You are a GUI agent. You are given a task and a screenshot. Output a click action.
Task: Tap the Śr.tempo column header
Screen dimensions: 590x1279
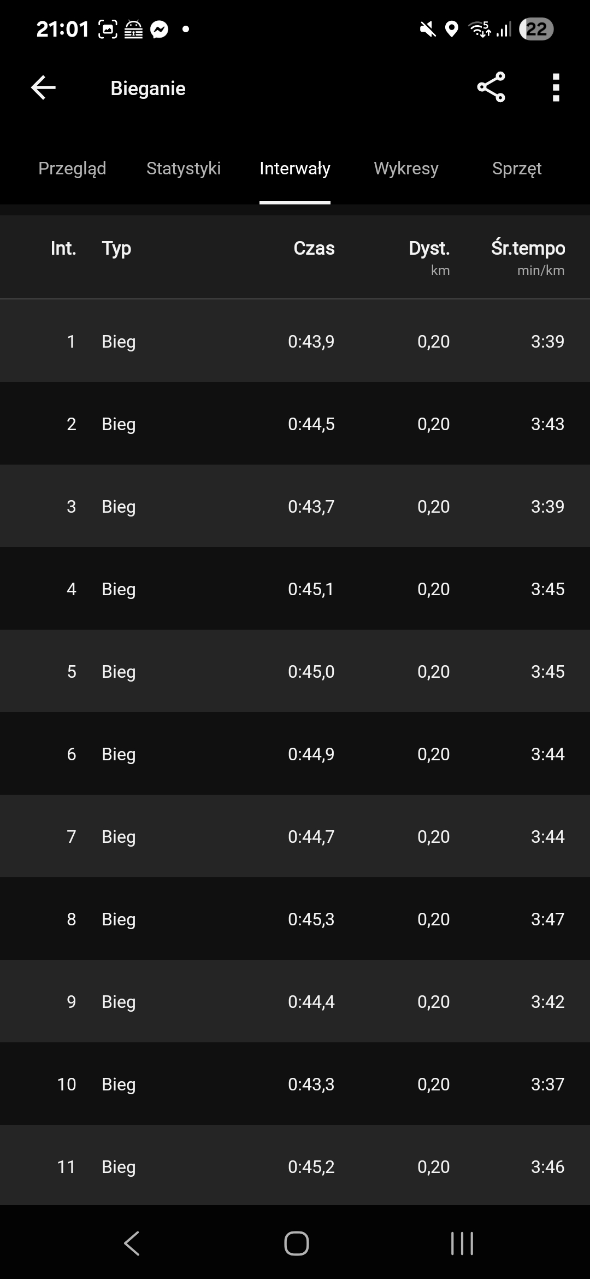(528, 249)
